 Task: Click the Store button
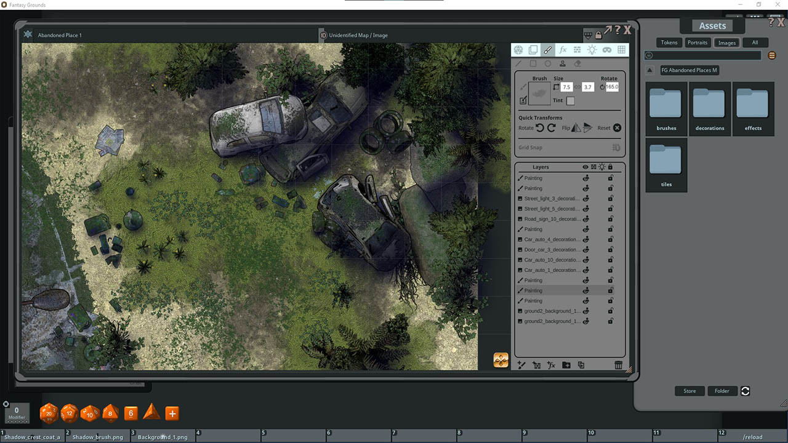[x=689, y=391]
